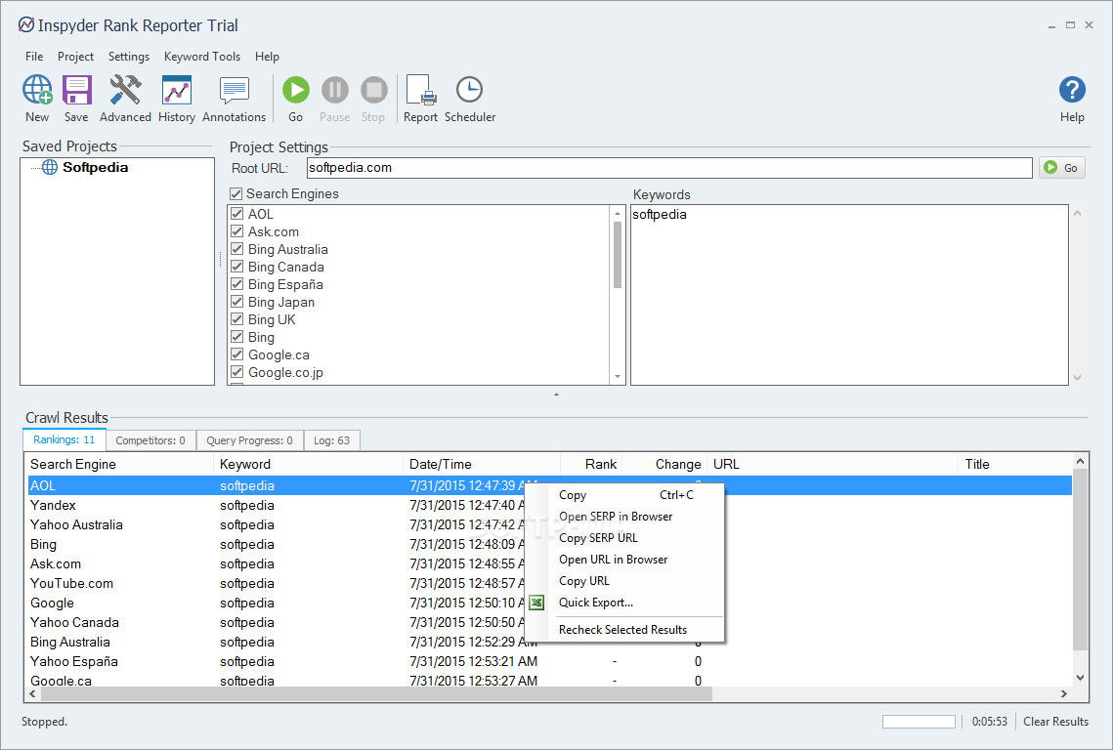Open the Settings menu

128,56
